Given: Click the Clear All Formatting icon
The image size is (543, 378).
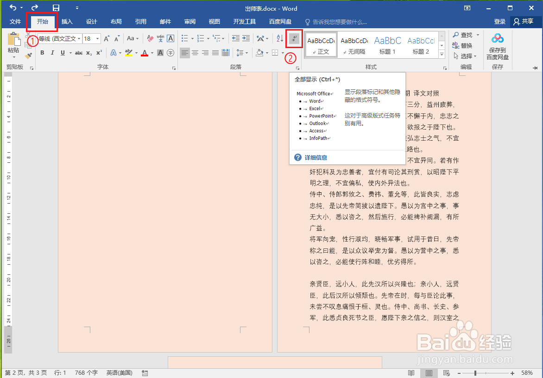Looking at the screenshot, I should [150, 38].
